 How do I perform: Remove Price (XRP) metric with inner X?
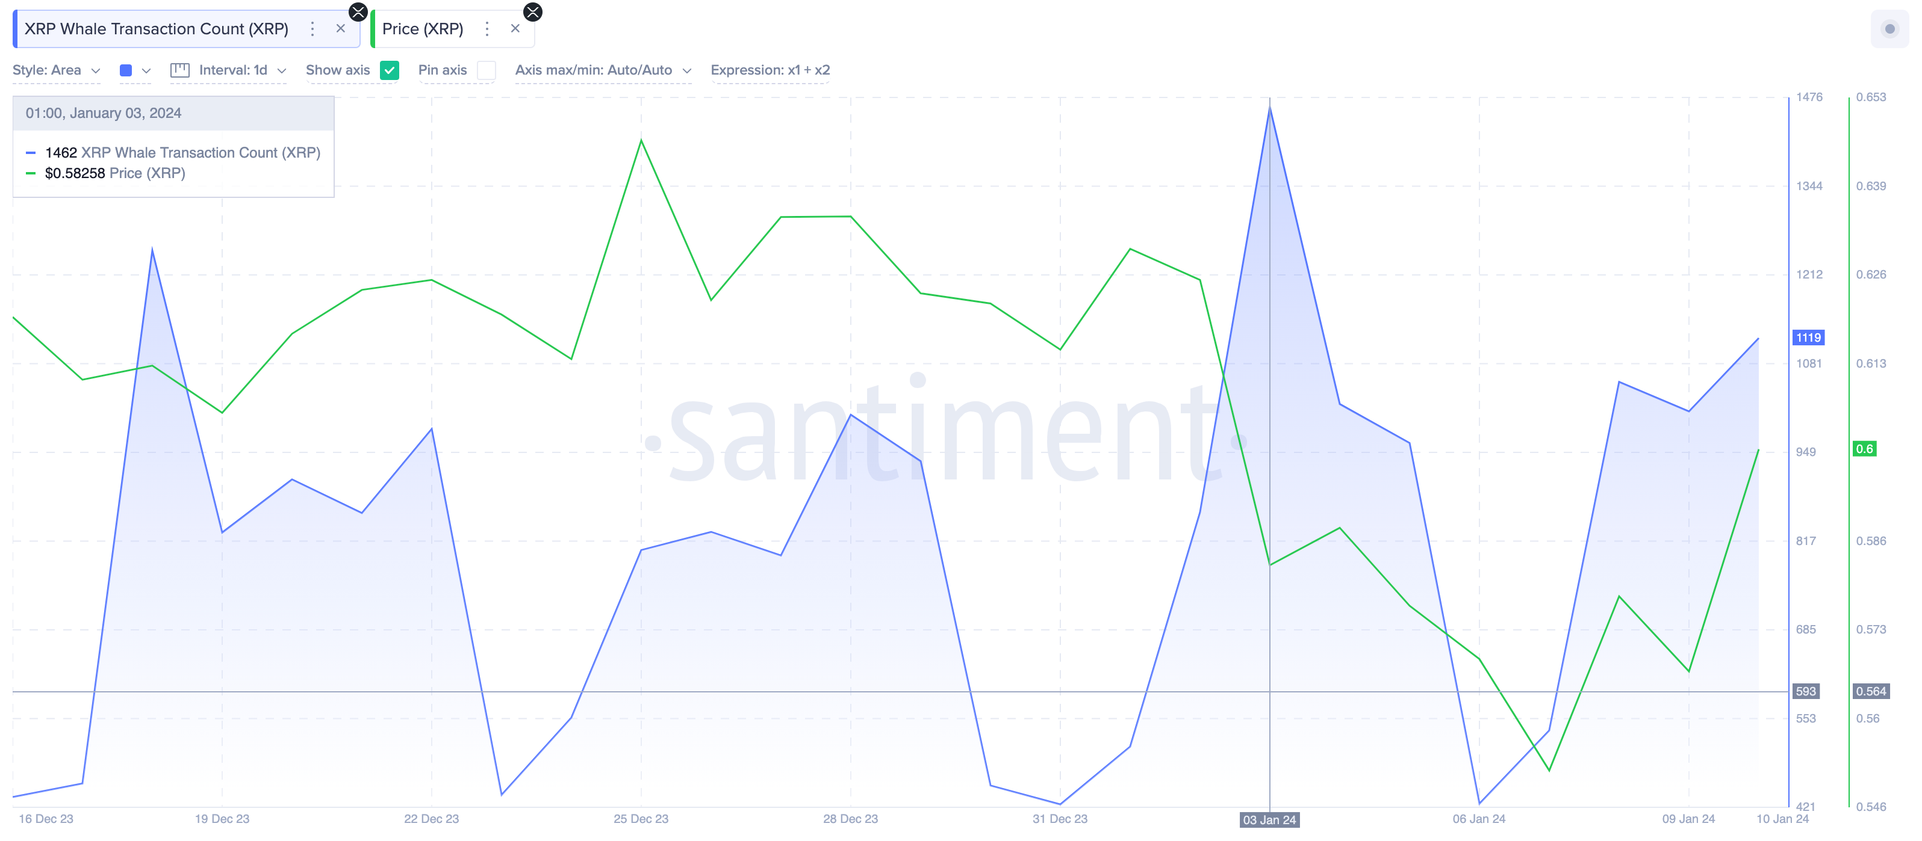click(x=515, y=29)
